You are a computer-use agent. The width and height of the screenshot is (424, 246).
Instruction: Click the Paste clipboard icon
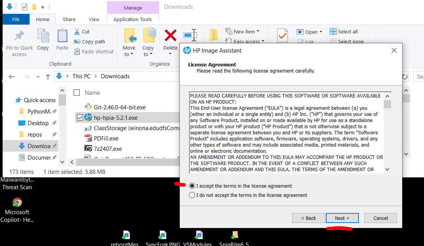(x=62, y=35)
